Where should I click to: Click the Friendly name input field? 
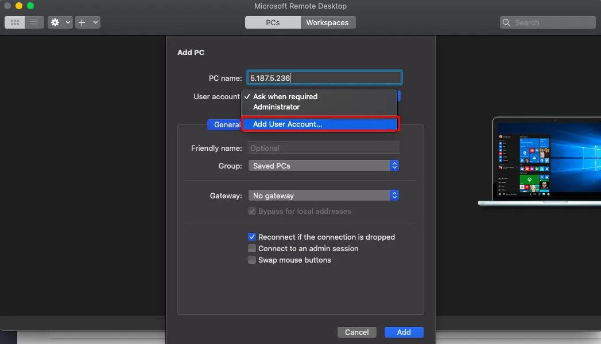click(323, 148)
